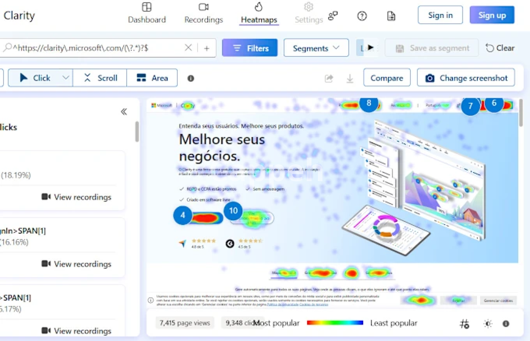
Task: Expand the Click type dropdown arrow
Action: [65, 78]
